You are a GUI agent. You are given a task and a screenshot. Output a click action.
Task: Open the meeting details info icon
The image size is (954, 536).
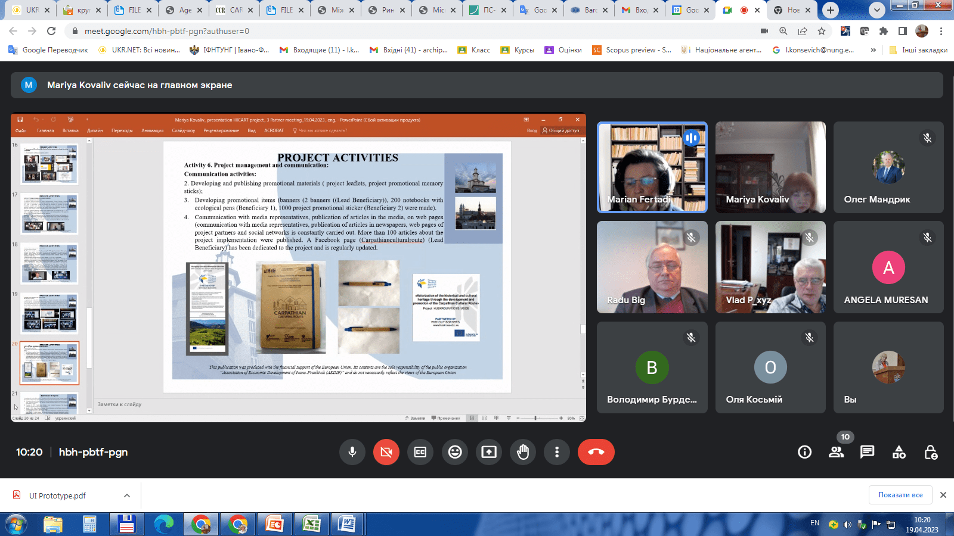point(804,452)
